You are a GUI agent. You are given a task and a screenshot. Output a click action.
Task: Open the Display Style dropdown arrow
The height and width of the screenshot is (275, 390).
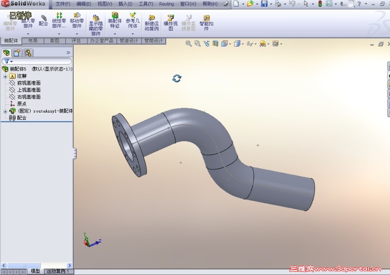(x=243, y=44)
